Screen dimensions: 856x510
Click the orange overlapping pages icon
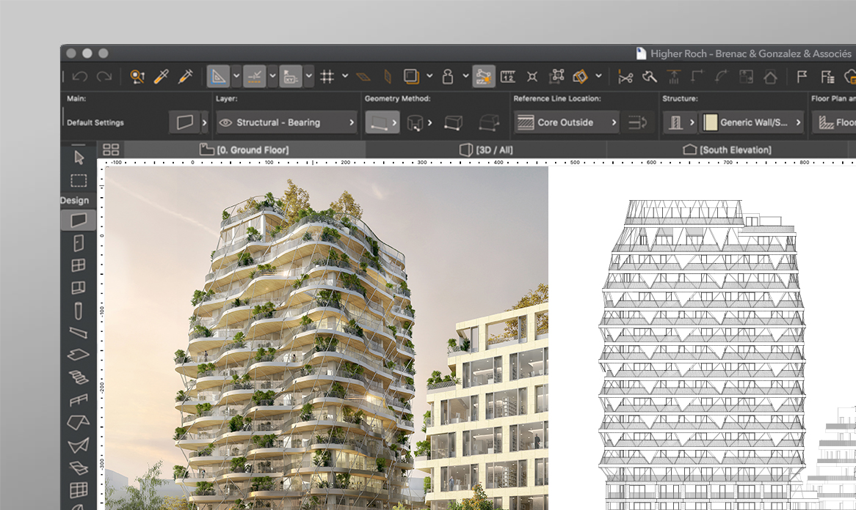[x=580, y=77]
